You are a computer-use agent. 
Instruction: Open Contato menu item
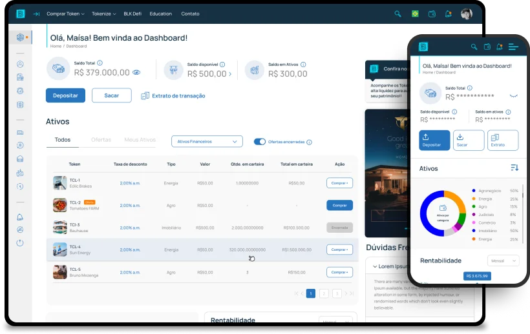click(x=190, y=14)
